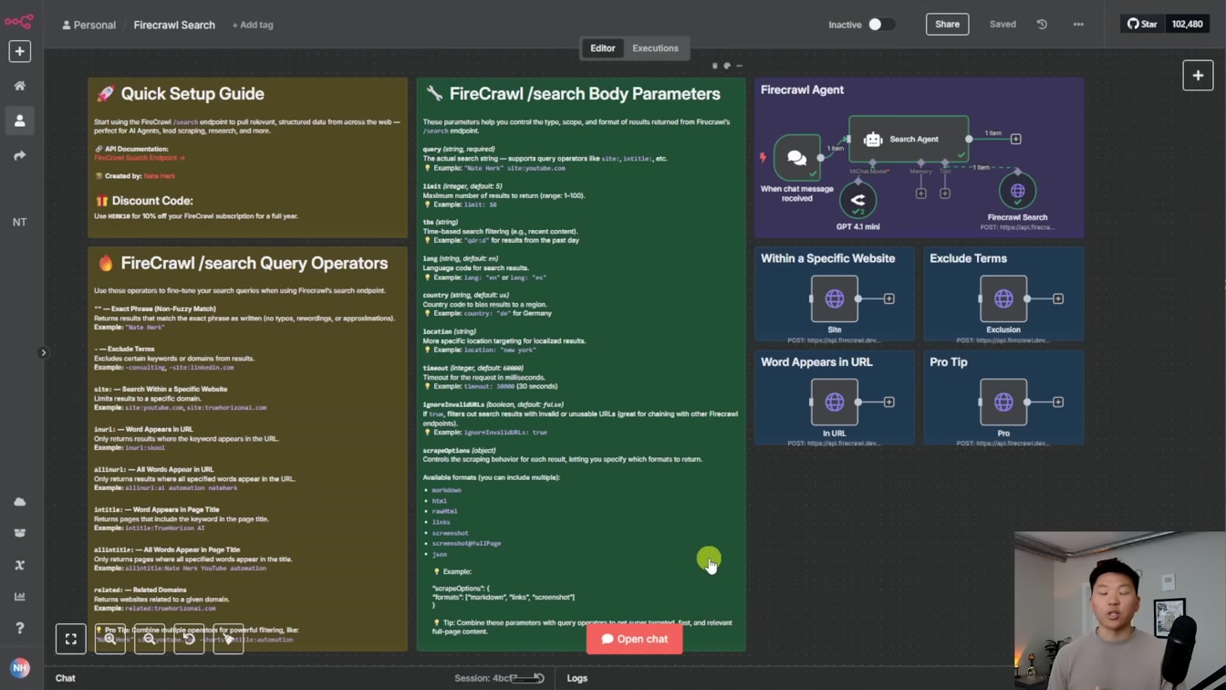Open the home overview icon
The width and height of the screenshot is (1226, 690).
[19, 86]
